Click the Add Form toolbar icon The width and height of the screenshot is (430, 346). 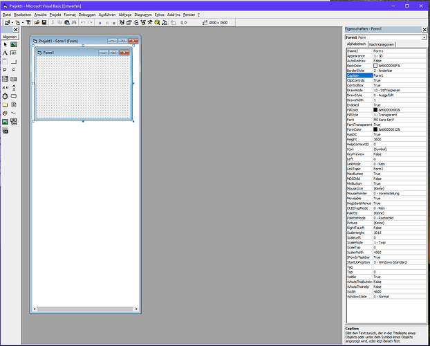pyautogui.click(x=18, y=23)
